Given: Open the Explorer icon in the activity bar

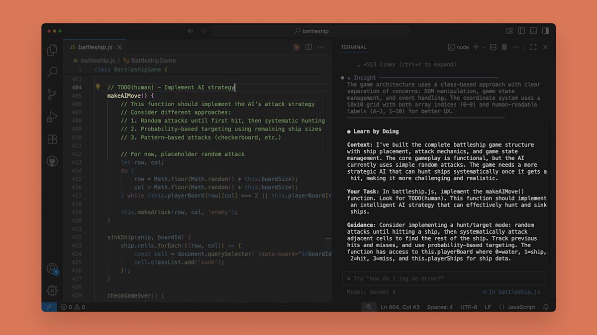Looking at the screenshot, I should pos(52,50).
